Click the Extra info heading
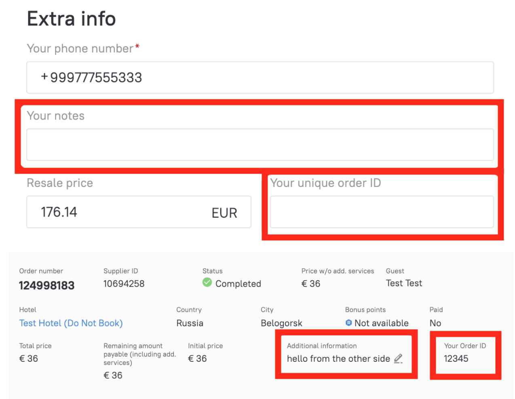The height and width of the screenshot is (399, 515). (71, 19)
